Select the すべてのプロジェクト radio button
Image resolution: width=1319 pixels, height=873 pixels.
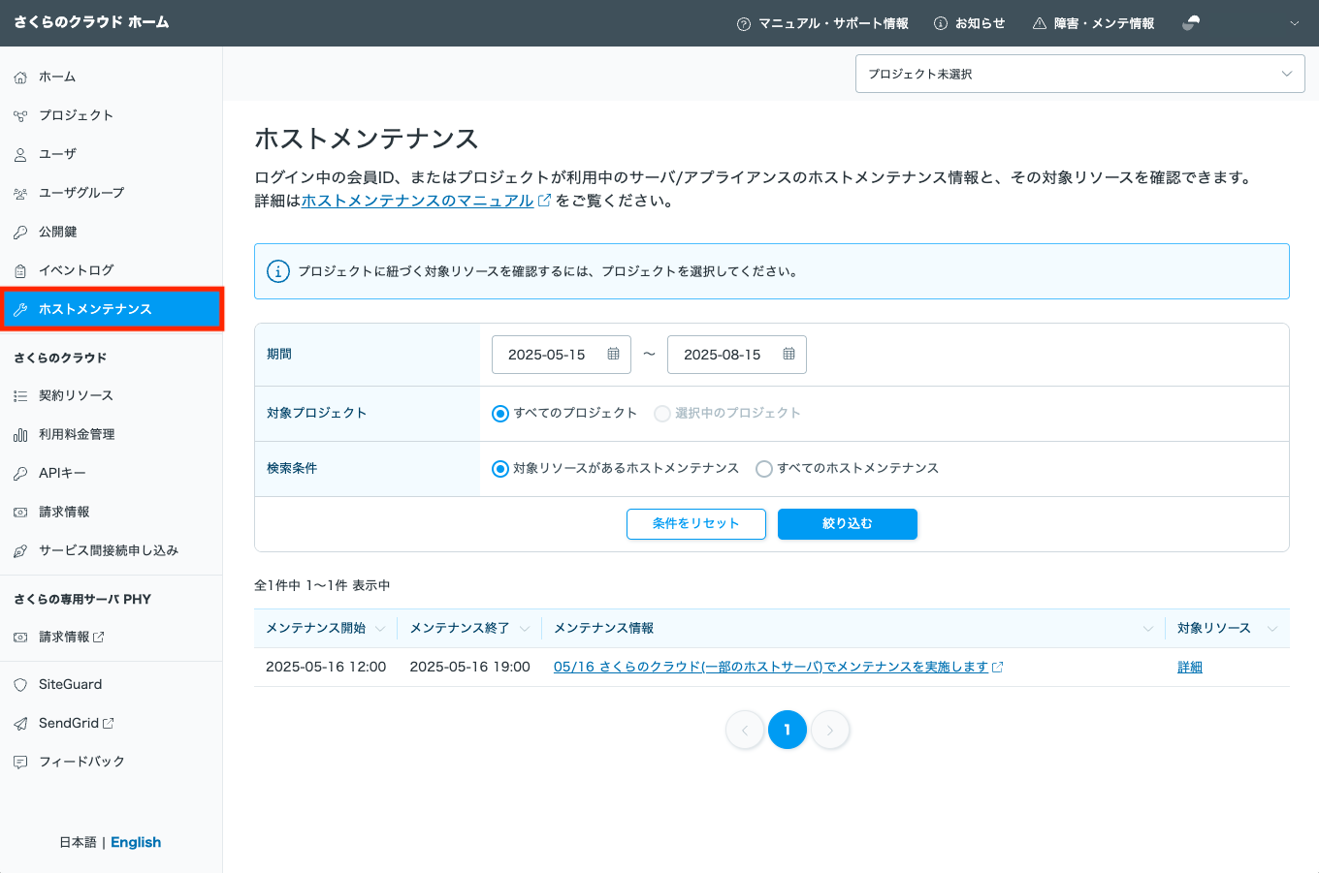click(x=500, y=413)
